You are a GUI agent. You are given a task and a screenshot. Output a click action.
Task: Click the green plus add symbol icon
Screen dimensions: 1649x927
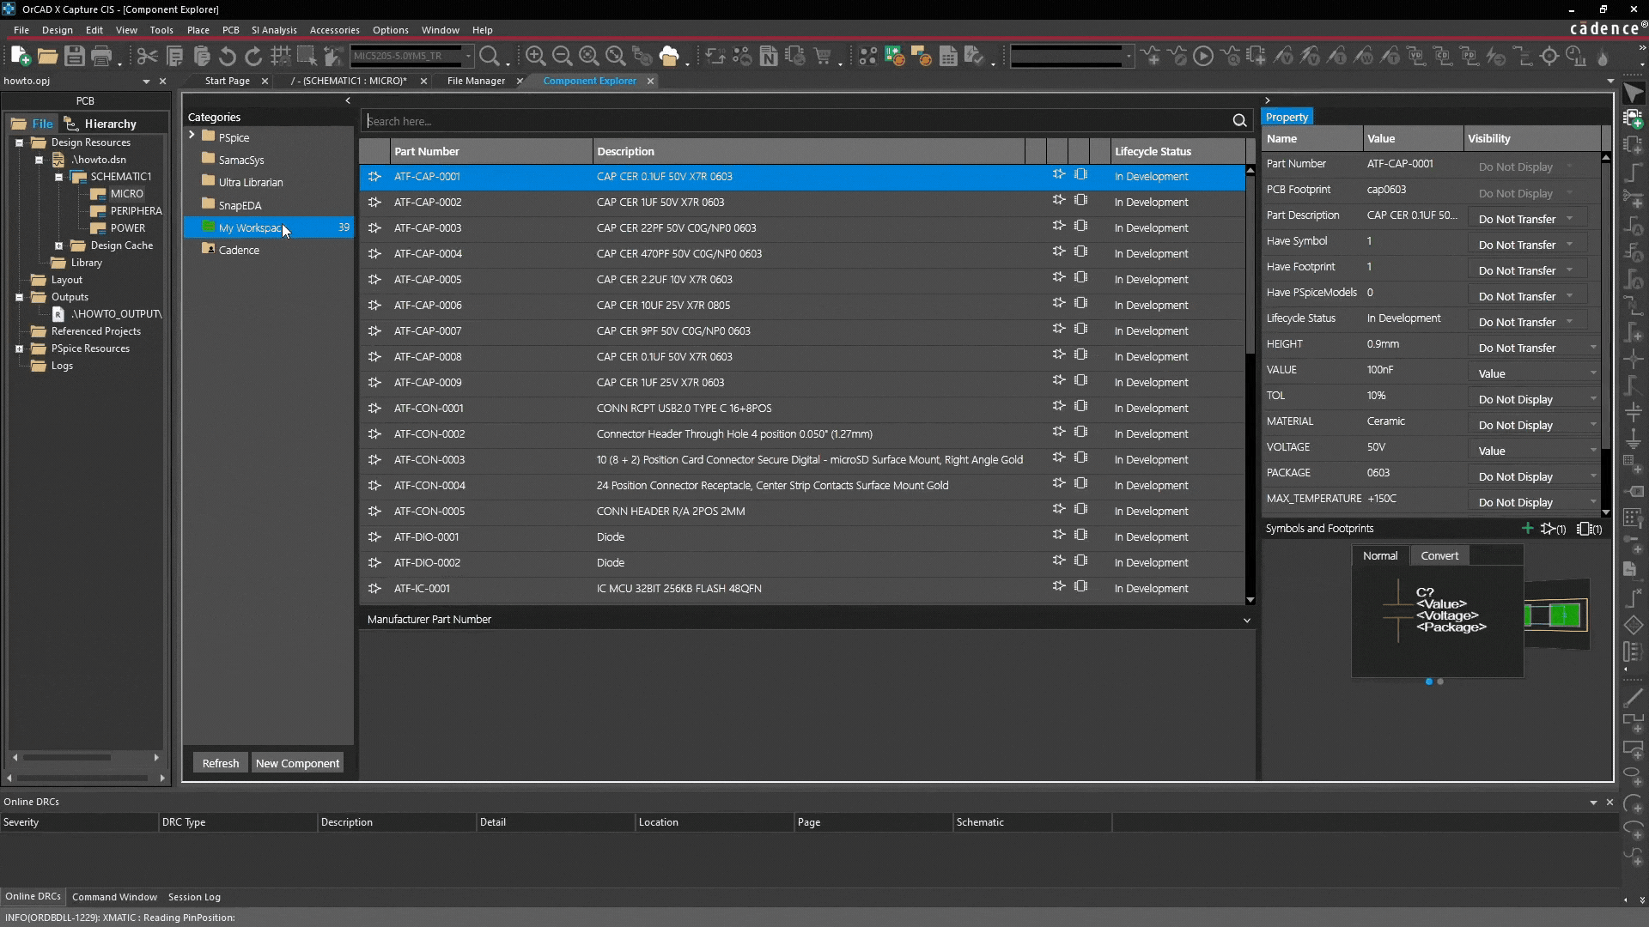(1527, 529)
